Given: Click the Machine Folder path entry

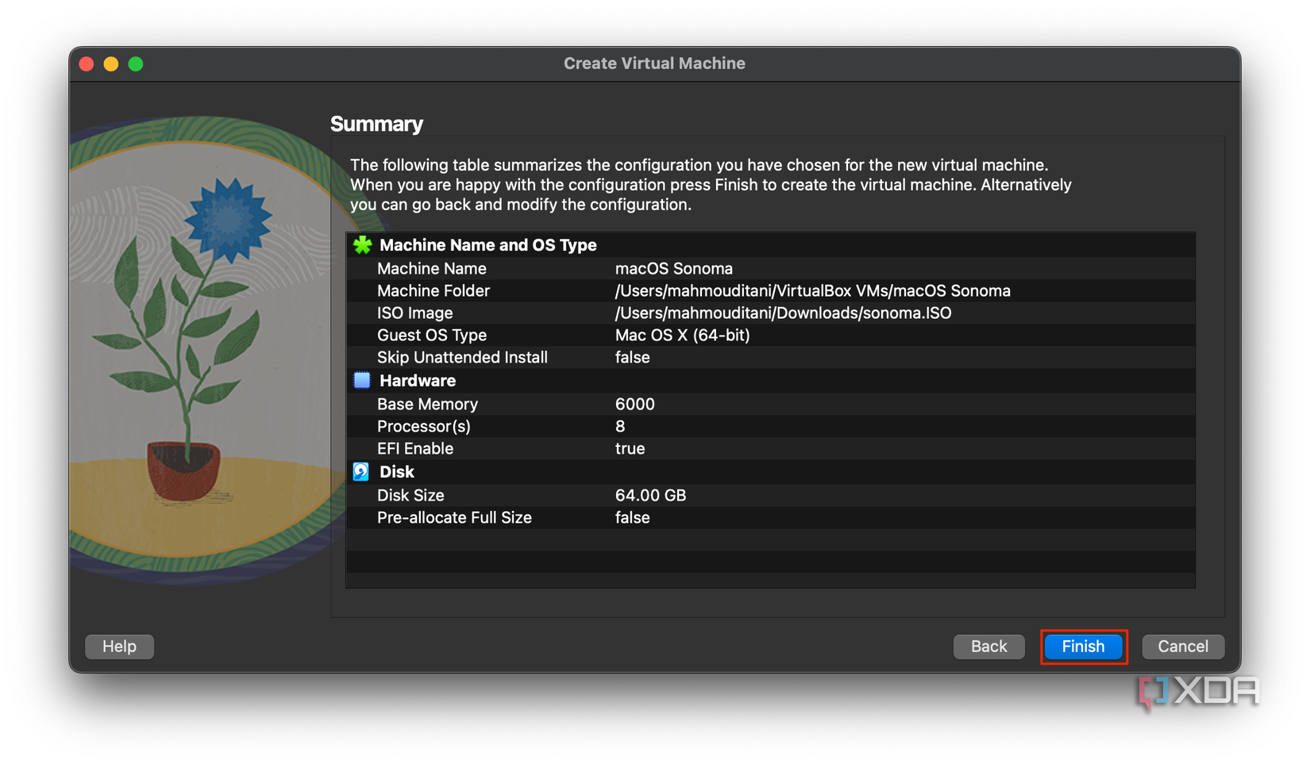Looking at the screenshot, I should [x=811, y=290].
